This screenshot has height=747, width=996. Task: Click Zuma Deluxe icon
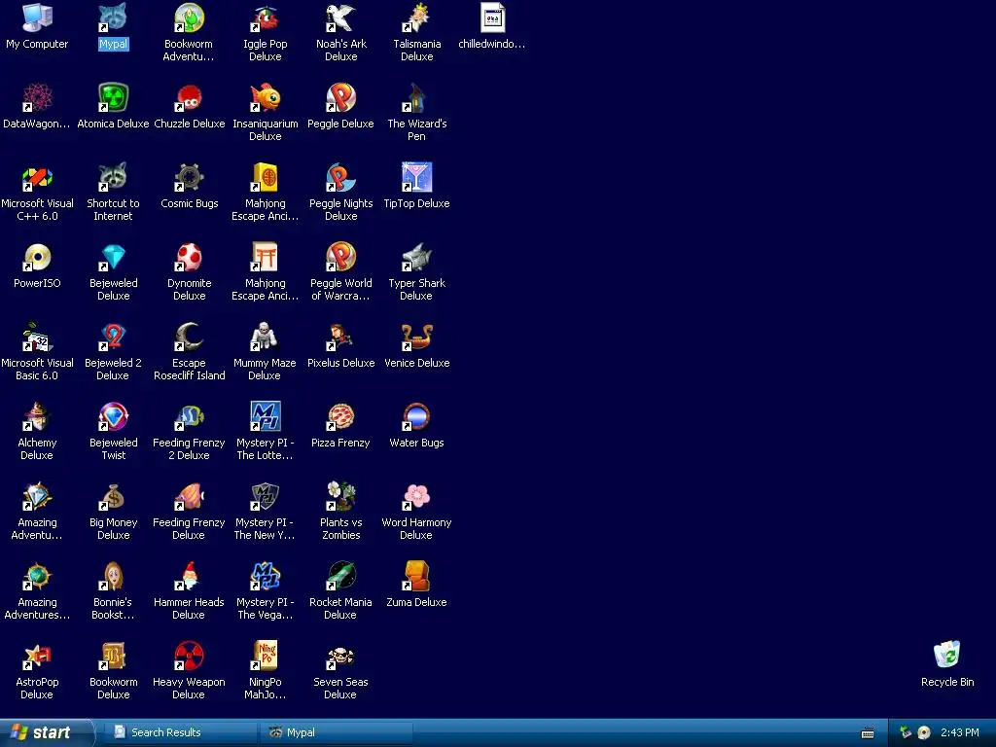coord(416,576)
